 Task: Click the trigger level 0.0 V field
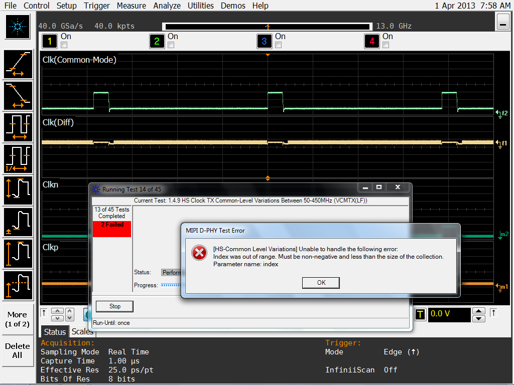click(x=449, y=315)
